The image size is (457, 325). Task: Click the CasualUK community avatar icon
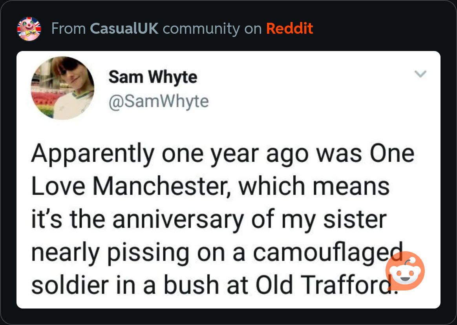pyautogui.click(x=29, y=29)
